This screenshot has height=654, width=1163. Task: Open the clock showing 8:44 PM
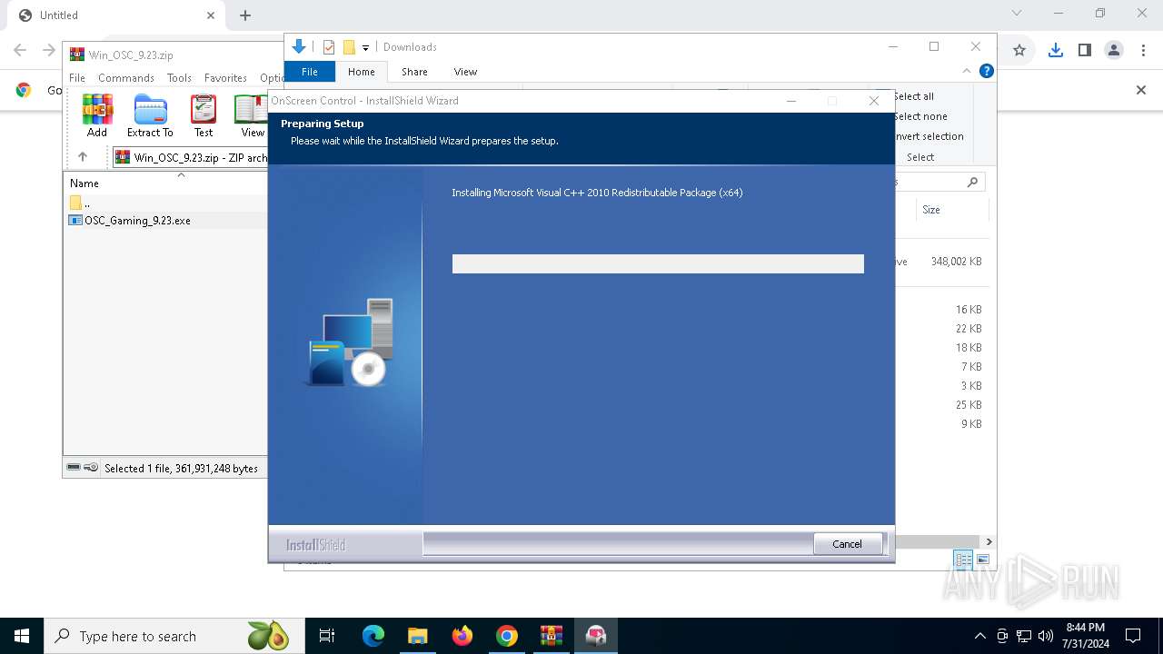pyautogui.click(x=1086, y=636)
